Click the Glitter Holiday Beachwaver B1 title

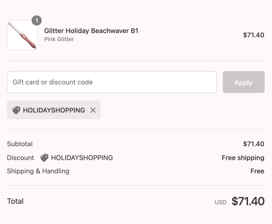point(91,31)
